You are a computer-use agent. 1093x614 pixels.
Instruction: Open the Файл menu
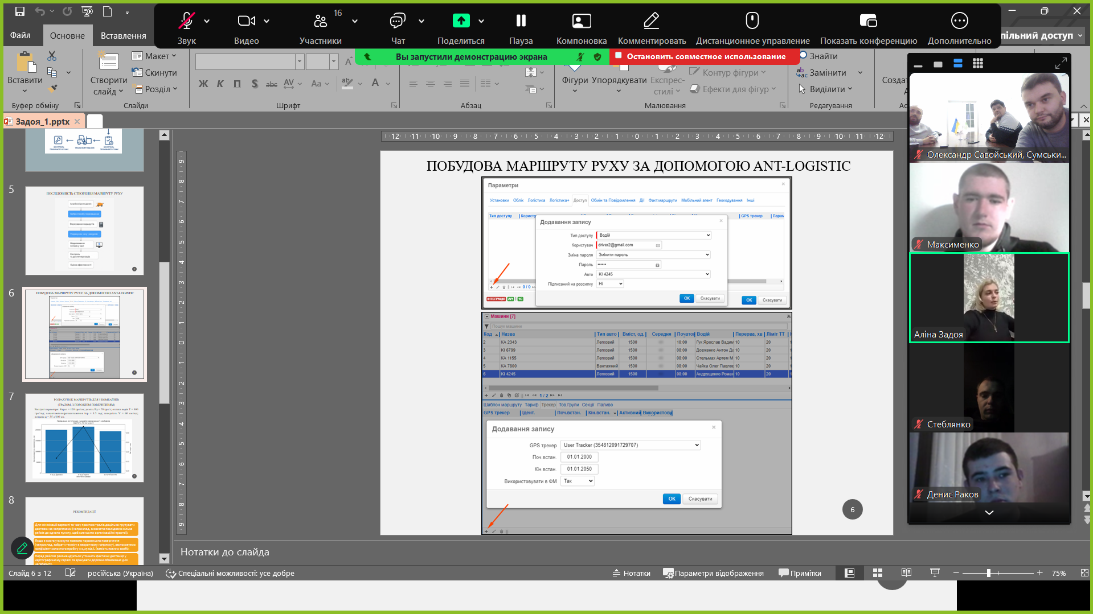click(21, 35)
